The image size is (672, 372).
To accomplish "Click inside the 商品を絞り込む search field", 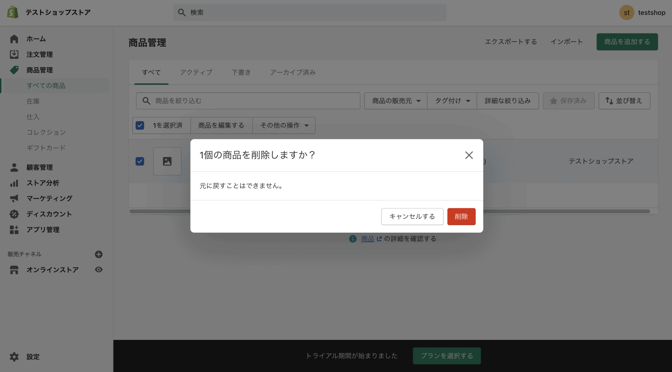I will [x=248, y=101].
